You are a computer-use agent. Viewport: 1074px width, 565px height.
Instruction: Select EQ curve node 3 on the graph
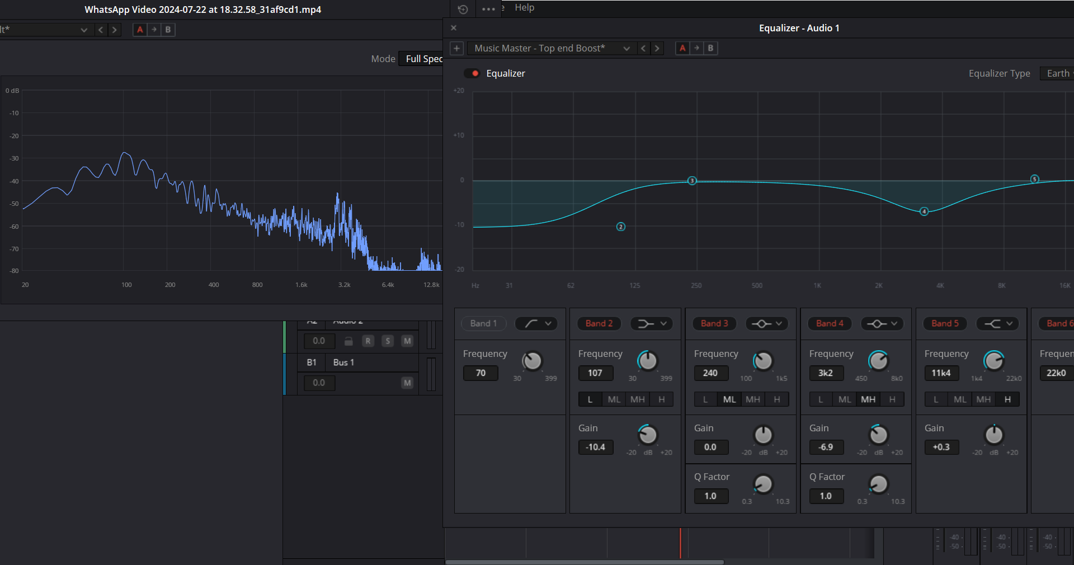tap(692, 181)
